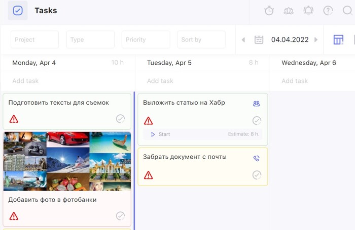This screenshot has height=230, width=355.
Task: Open notifications bell icon
Action: pyautogui.click(x=308, y=11)
